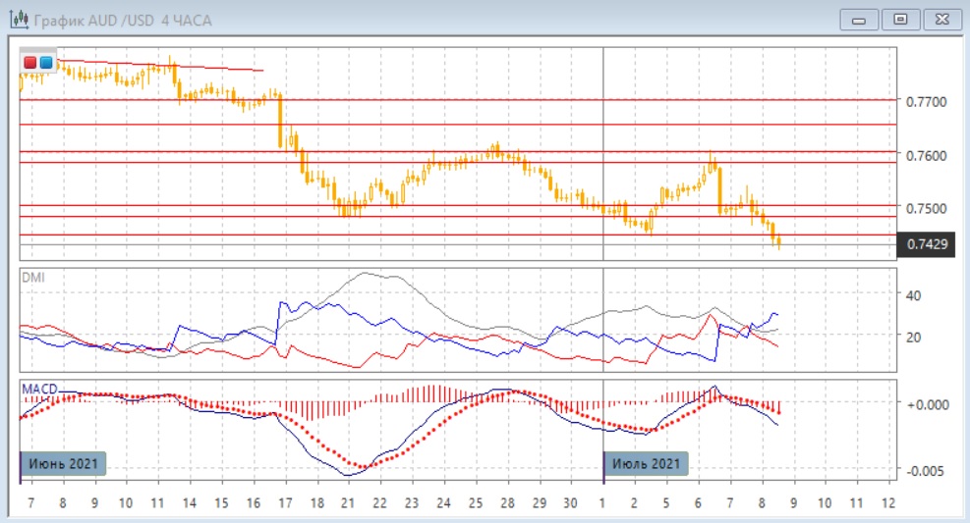
Task: Maximize the AUD/USD chart window
Action: click(899, 20)
